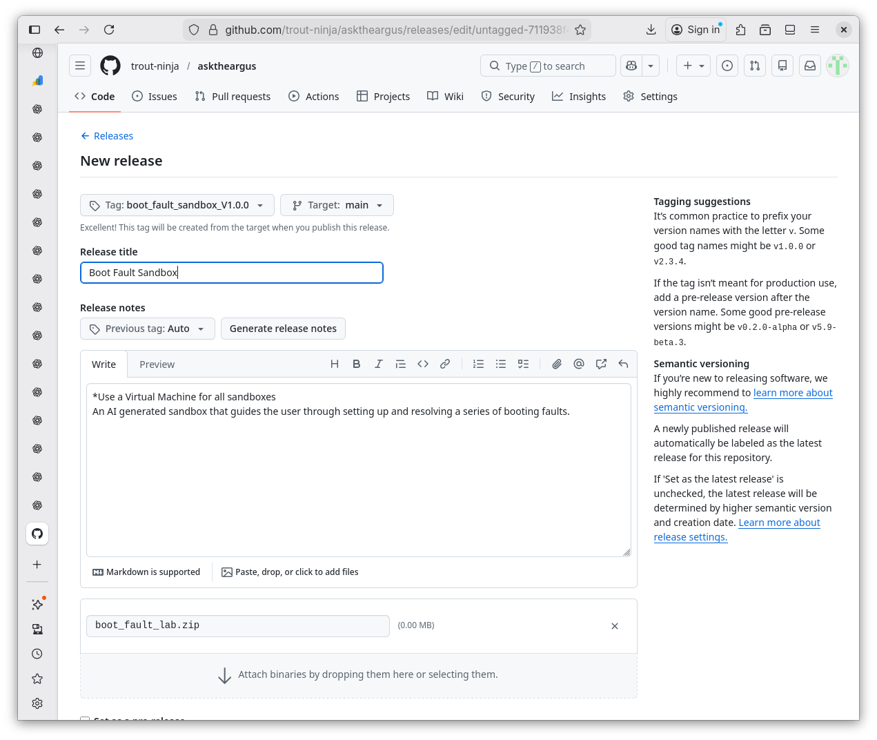
Task: Apply italic formatting to release notes
Action: click(x=378, y=364)
